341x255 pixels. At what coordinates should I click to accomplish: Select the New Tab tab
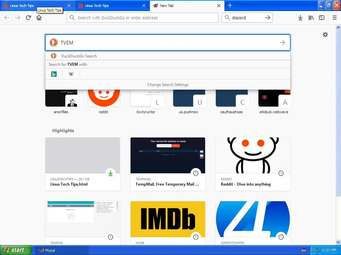[x=187, y=6]
